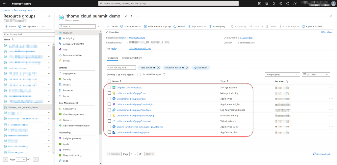Open Resource visualizer
Viewport: 337px width, 165px height.
click(x=72, y=55)
